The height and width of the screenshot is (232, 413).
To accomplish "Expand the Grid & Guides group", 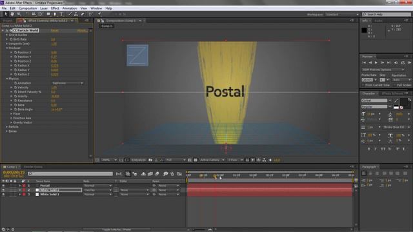I will (7, 35).
